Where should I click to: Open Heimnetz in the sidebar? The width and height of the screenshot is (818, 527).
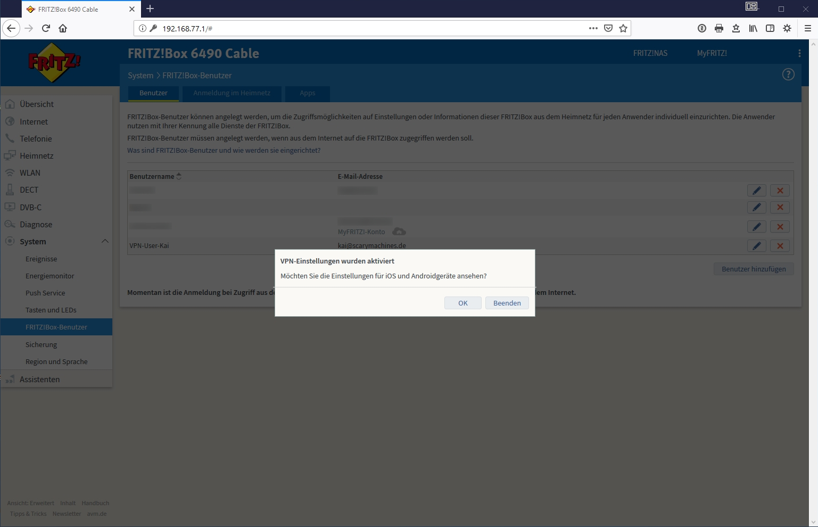(x=56, y=155)
